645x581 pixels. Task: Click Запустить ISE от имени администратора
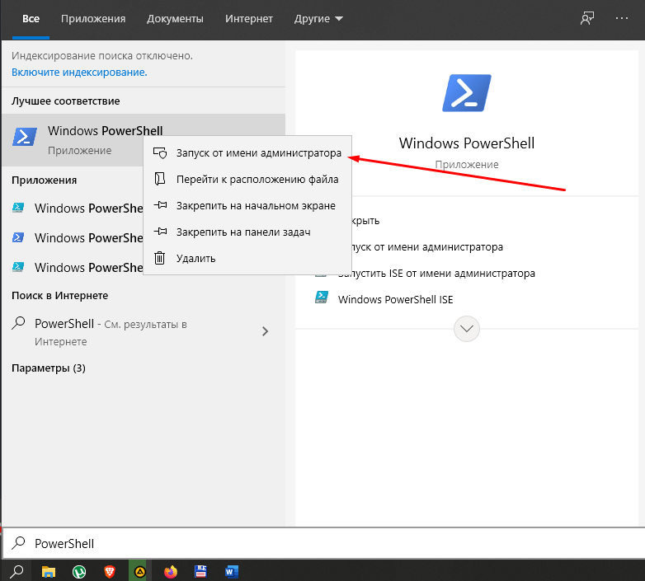point(436,274)
